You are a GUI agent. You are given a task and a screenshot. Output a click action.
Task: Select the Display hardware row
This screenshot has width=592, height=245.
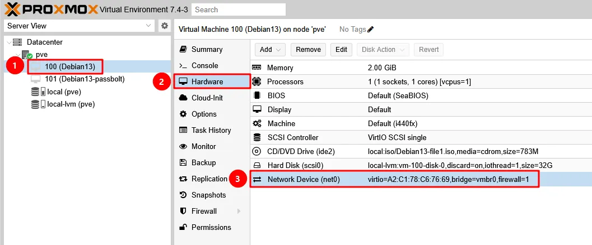[421, 109]
